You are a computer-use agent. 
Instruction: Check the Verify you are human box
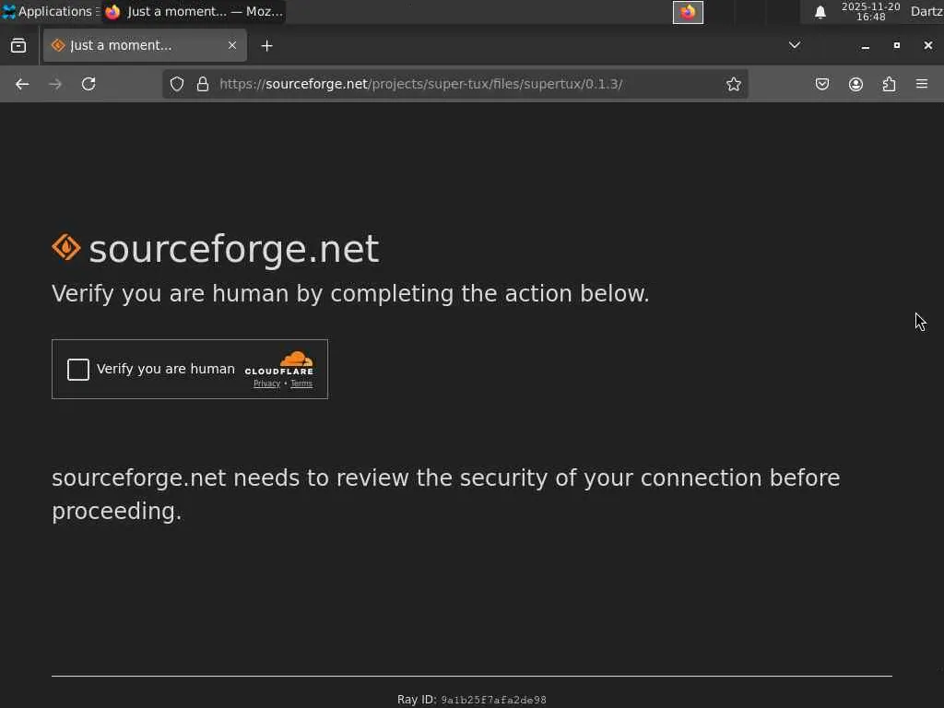(78, 370)
